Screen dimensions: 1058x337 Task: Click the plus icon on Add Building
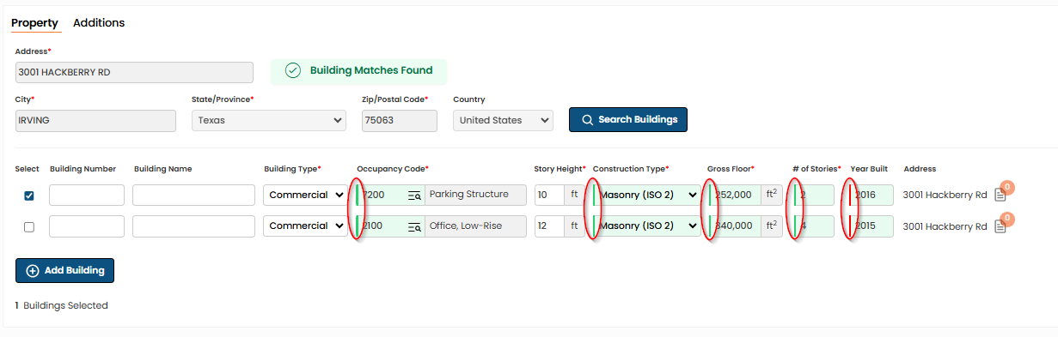tap(33, 271)
